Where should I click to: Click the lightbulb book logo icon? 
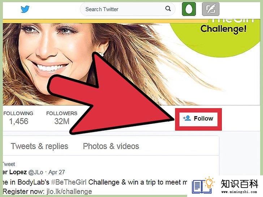pos(203,185)
